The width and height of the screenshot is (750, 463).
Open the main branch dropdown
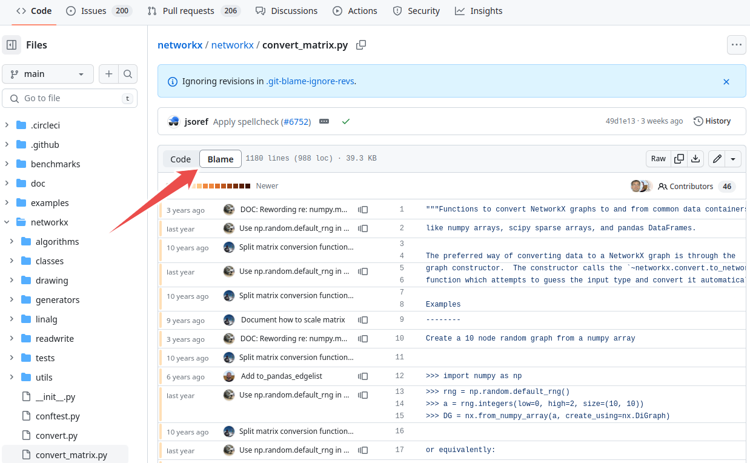click(48, 74)
